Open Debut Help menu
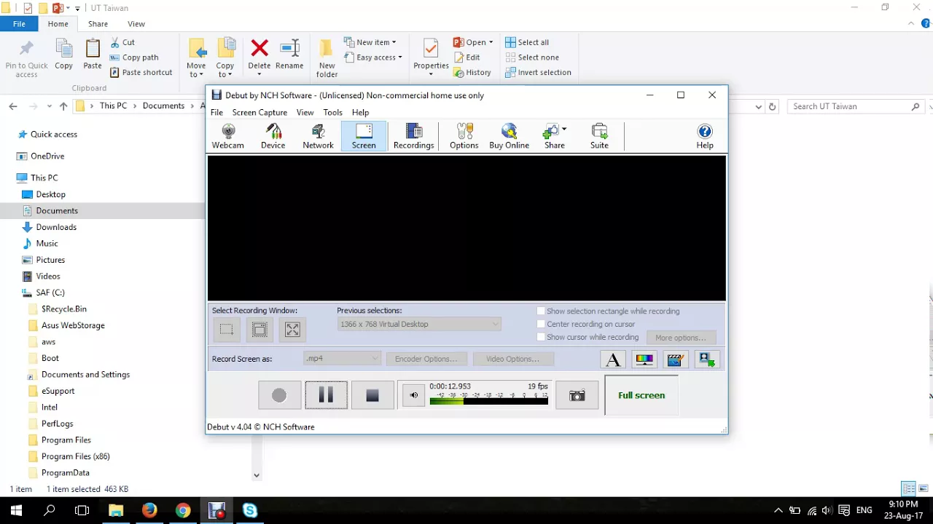 pos(360,112)
